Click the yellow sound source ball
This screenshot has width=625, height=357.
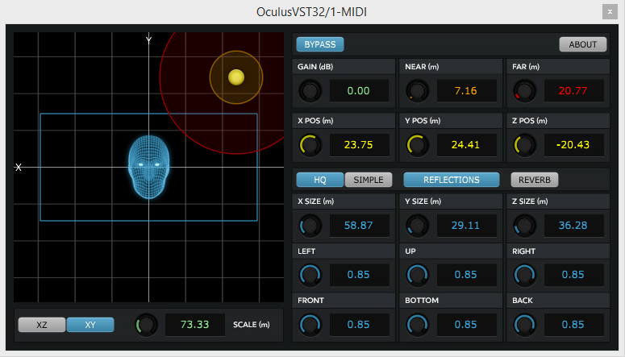(x=236, y=77)
